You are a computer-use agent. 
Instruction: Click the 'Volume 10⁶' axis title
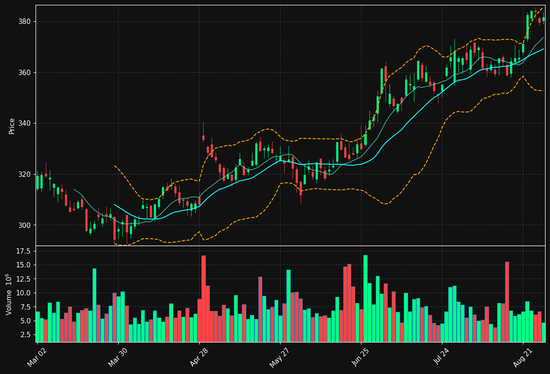pyautogui.click(x=9, y=294)
